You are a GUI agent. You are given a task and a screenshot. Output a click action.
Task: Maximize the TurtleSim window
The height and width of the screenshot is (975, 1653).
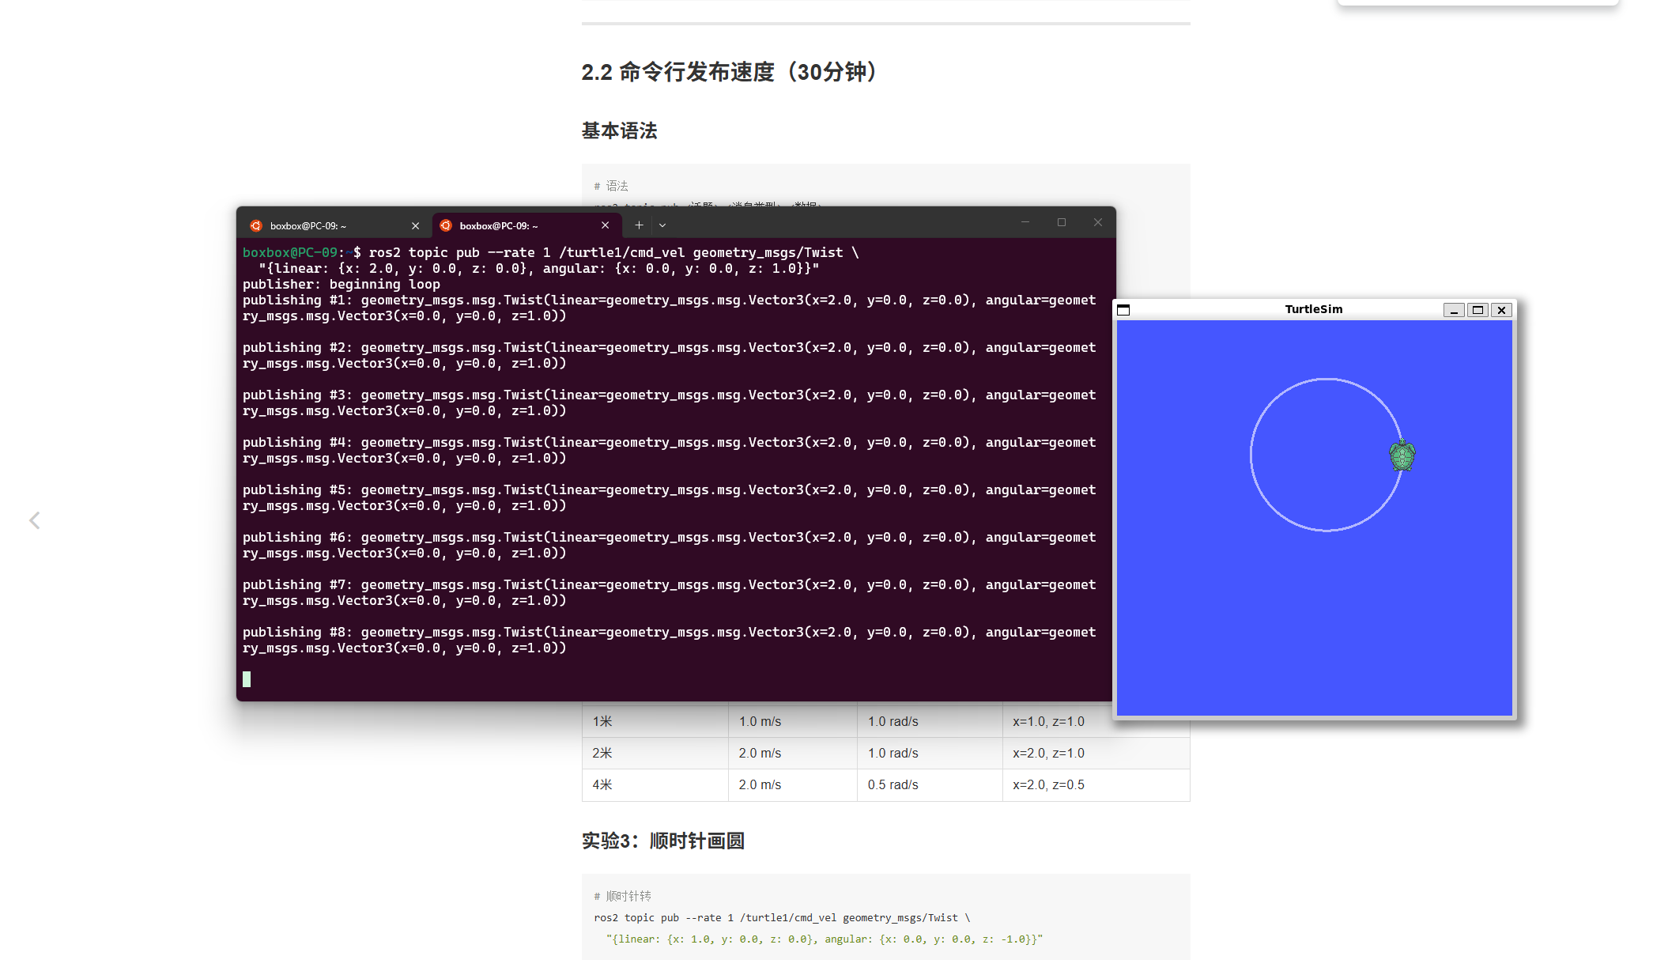[1478, 310]
